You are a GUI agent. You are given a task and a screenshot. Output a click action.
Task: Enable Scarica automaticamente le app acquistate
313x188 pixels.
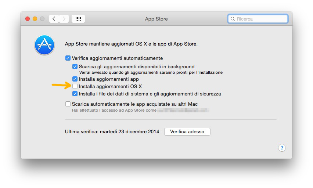(x=68, y=104)
